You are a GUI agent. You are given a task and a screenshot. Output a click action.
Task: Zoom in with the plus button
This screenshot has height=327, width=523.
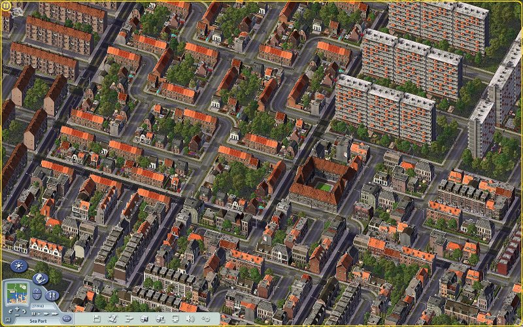tap(17, 309)
